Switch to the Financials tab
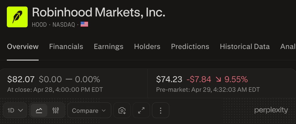 tap(66, 47)
